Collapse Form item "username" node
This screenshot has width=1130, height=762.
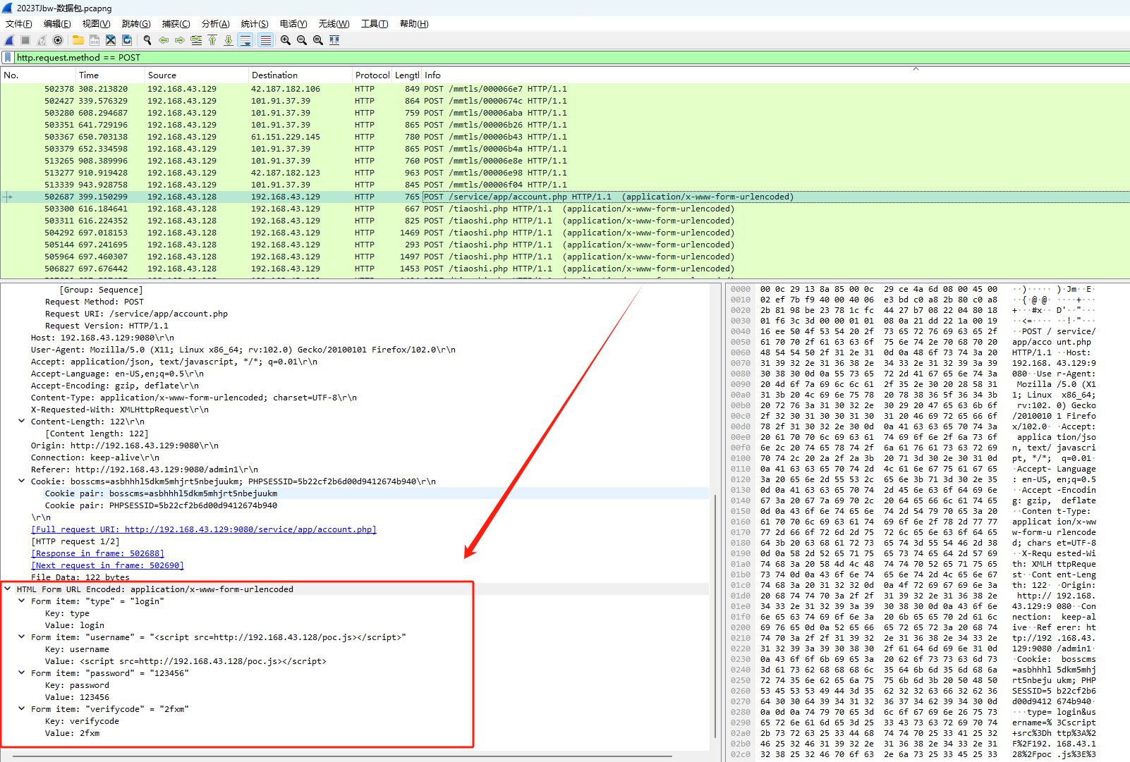point(22,637)
